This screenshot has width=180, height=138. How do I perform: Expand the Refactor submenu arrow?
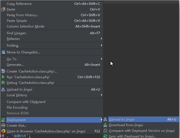point(102,39)
